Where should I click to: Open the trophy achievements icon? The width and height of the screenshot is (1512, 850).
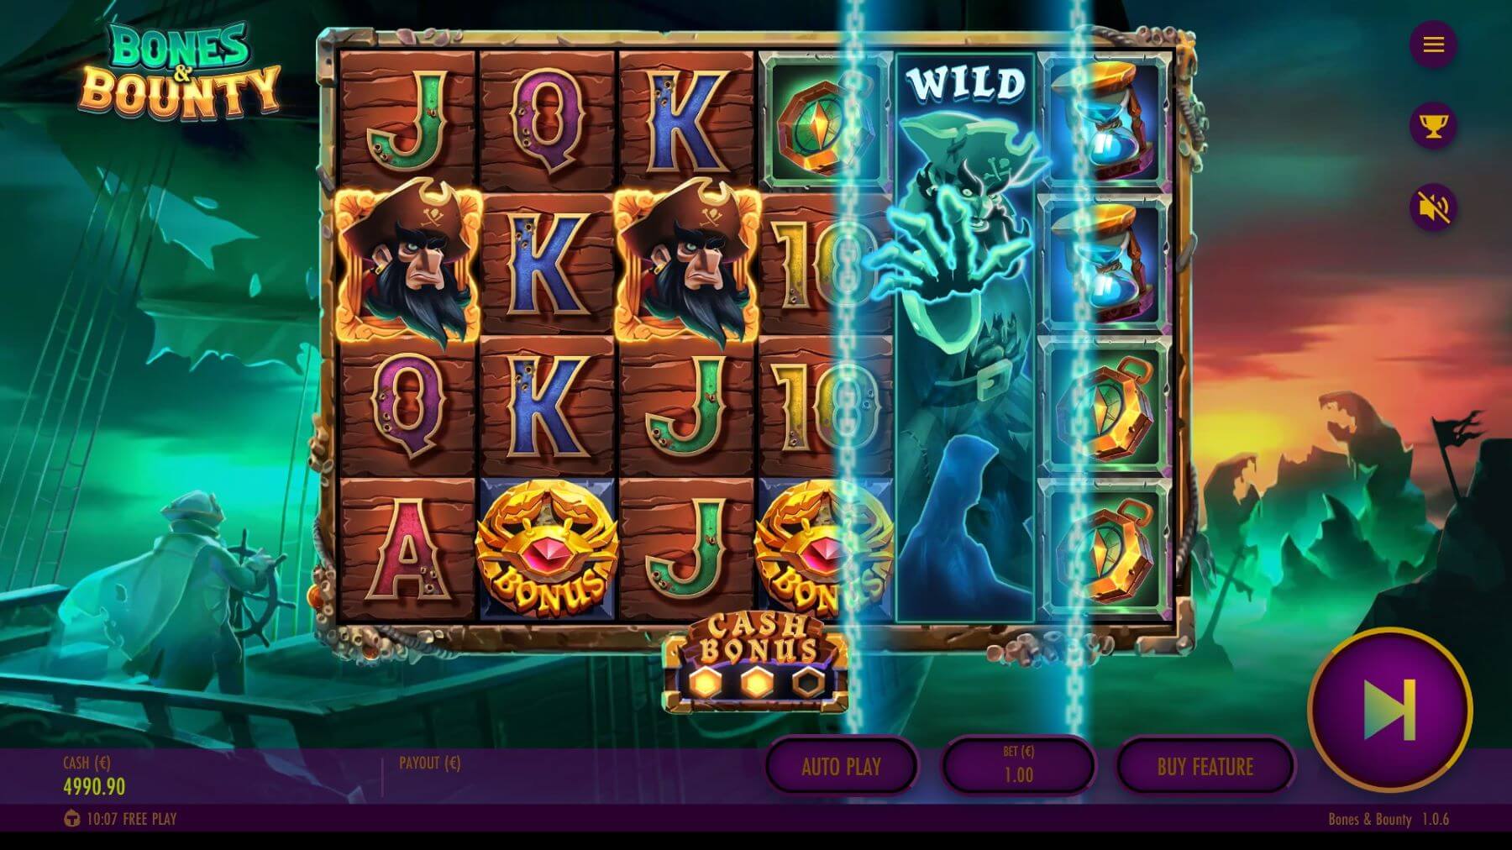pos(1433,126)
